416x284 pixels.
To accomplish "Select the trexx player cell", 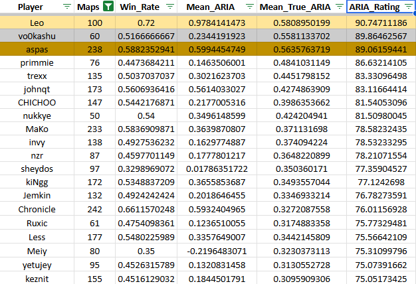I will [x=37, y=76].
